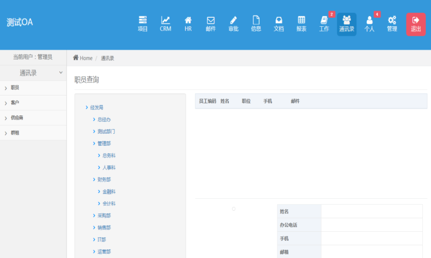Select 运营部 in department tree

coord(104,252)
